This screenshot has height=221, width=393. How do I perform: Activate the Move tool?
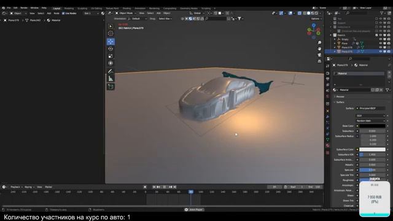pos(111,42)
